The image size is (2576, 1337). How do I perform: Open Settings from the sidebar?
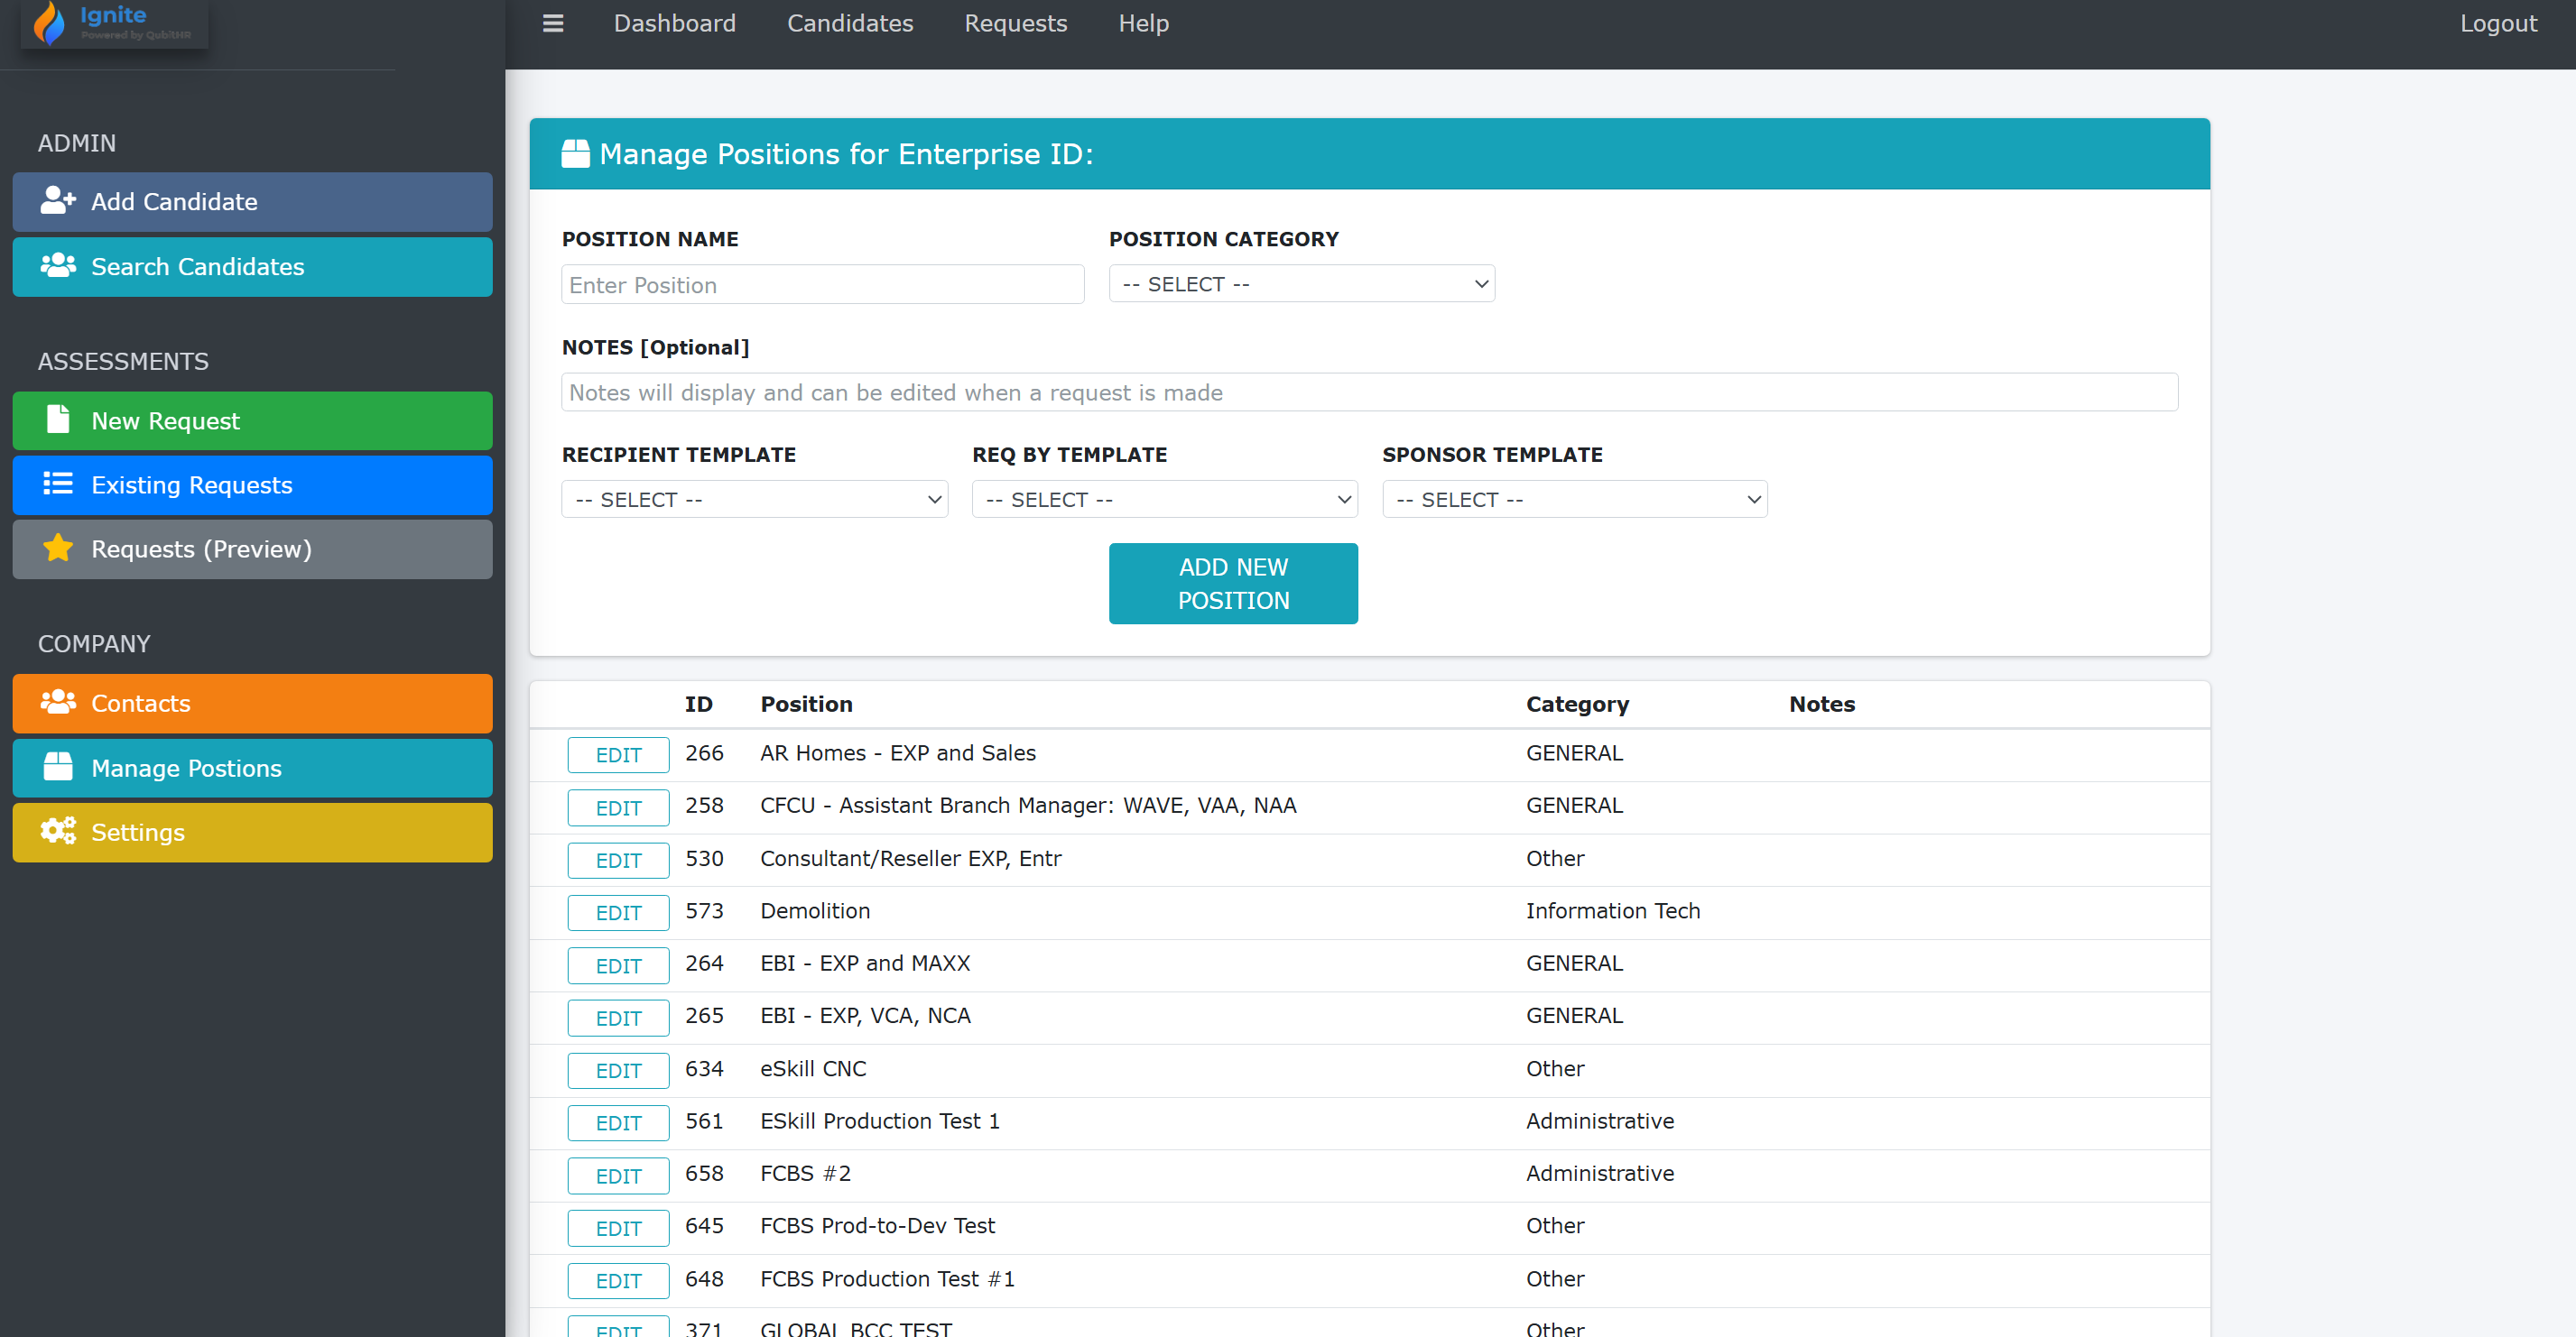(252, 833)
